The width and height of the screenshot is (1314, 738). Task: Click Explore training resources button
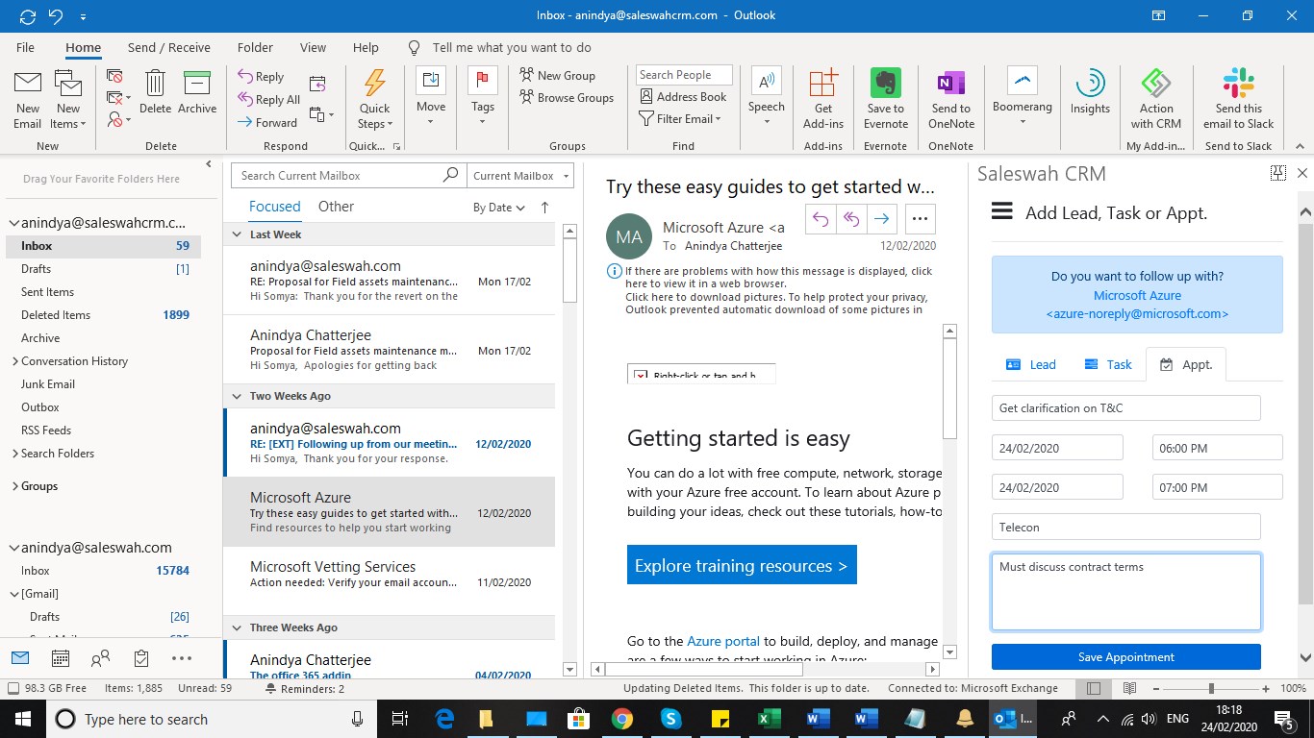point(741,566)
